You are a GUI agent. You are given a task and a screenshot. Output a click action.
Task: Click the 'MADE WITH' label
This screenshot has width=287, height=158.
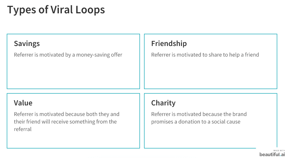[x=279, y=150]
